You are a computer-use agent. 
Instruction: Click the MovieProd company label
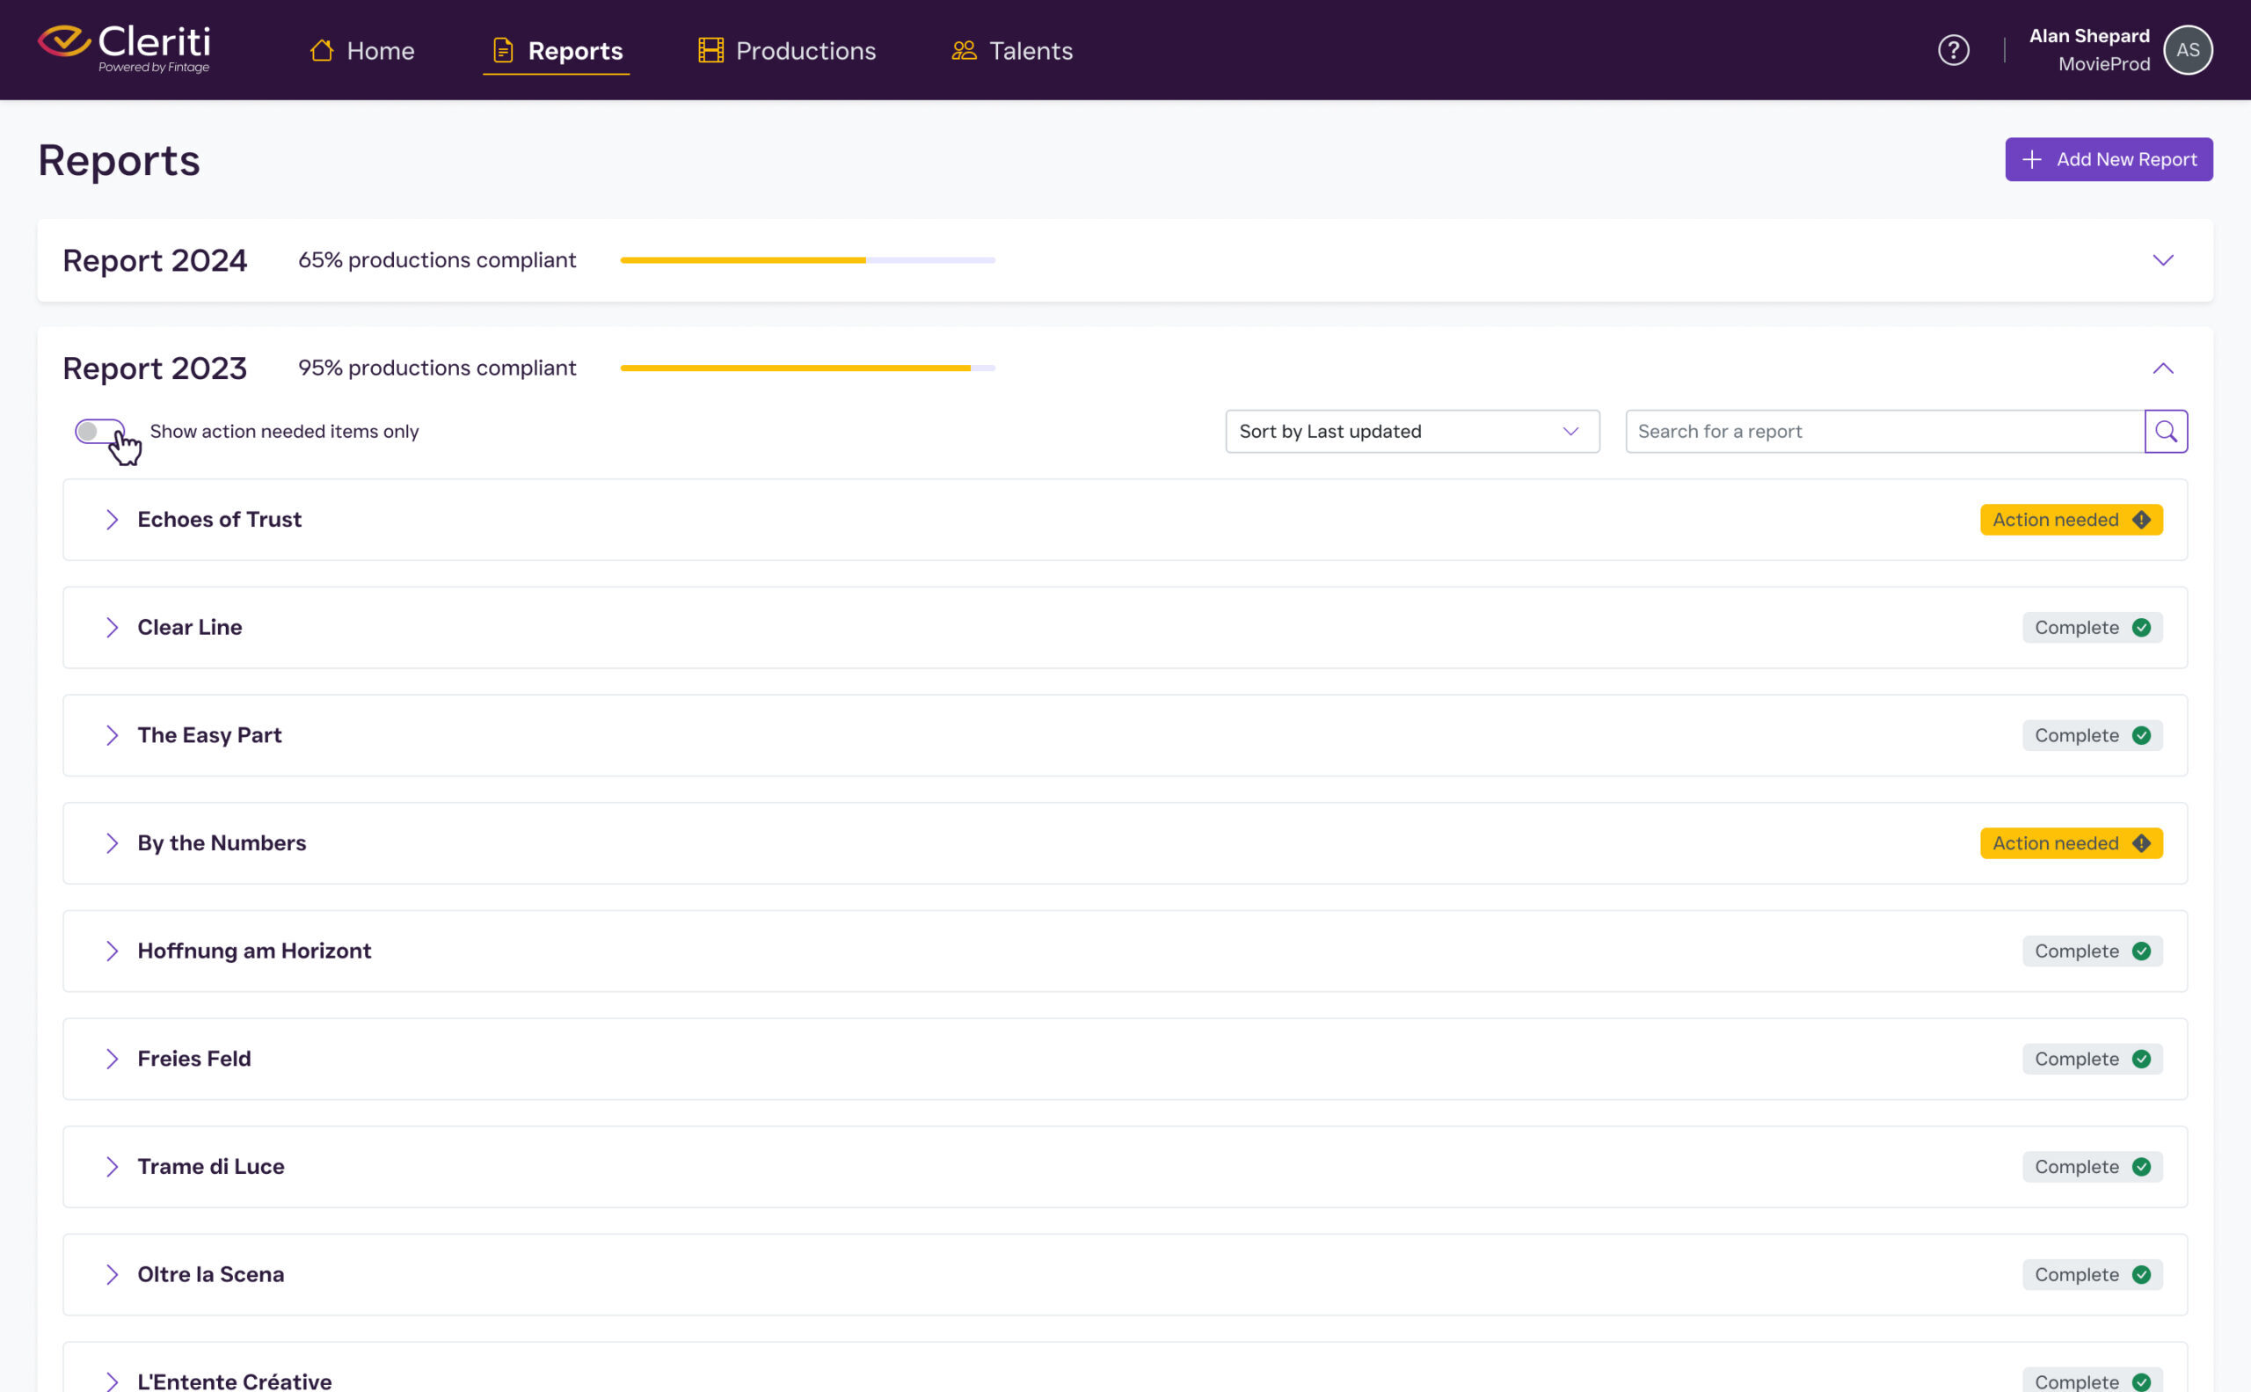click(2103, 63)
